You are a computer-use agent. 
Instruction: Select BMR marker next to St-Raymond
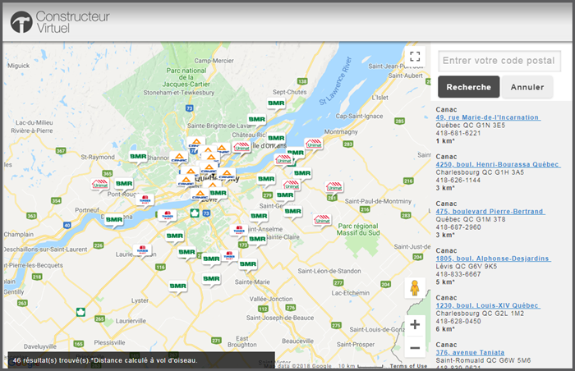point(138,157)
